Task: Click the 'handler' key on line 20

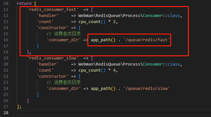Action: 48,64
